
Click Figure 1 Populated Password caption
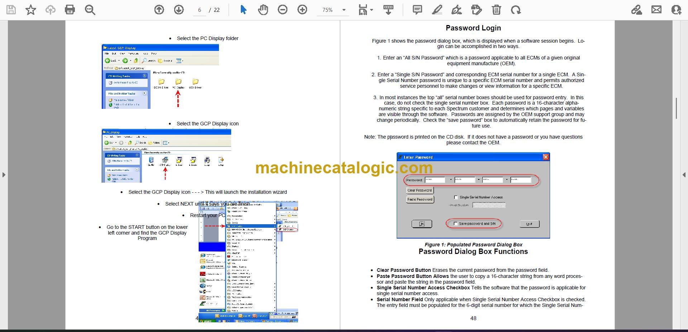pyautogui.click(x=473, y=245)
